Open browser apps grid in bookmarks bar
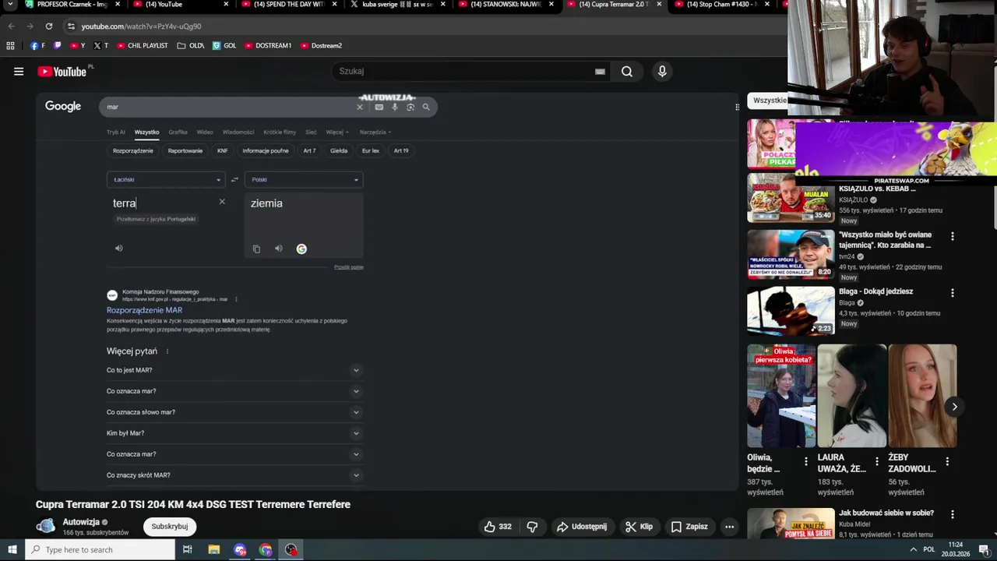Screen dimensions: 997x561 [x=10, y=45]
